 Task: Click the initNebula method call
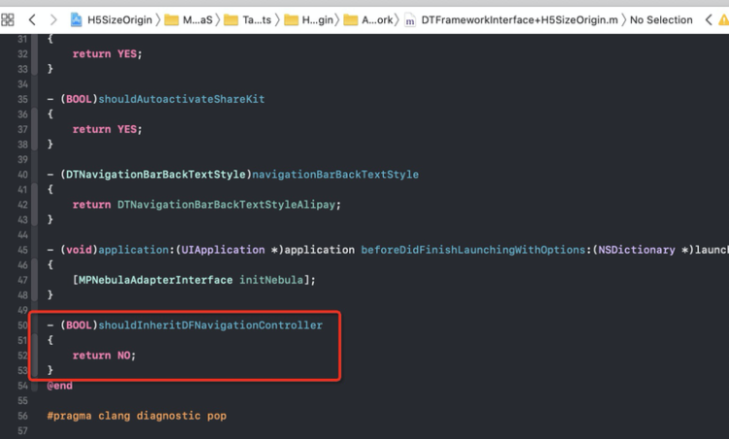pos(271,280)
